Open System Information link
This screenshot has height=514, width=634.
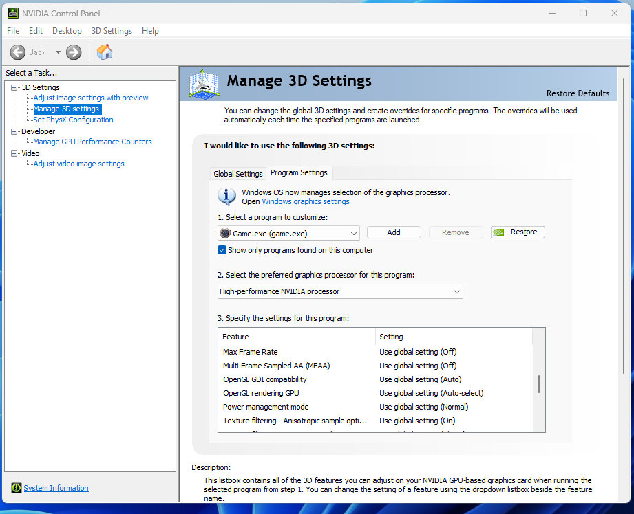[56, 488]
